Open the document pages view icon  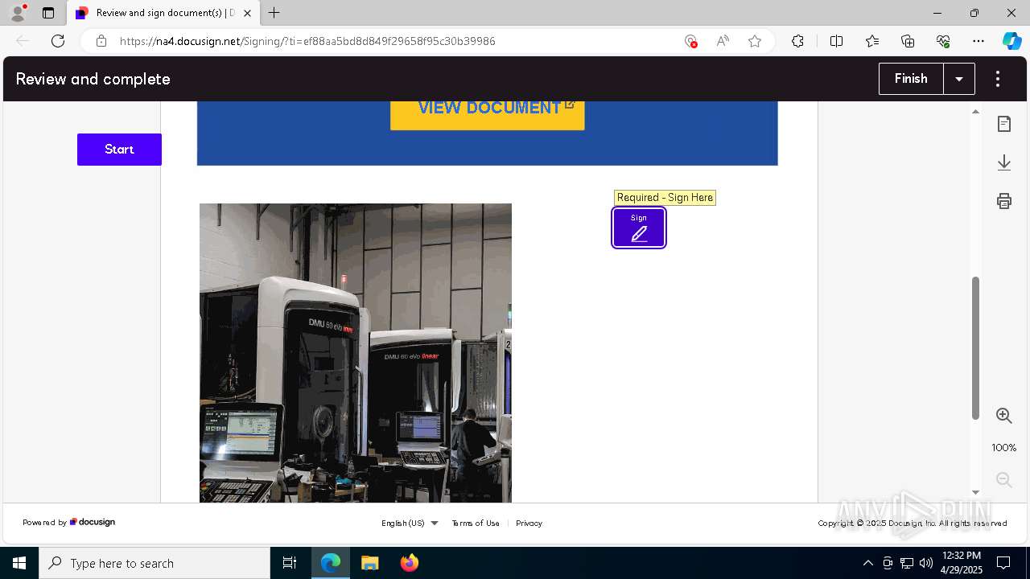tap(1004, 124)
